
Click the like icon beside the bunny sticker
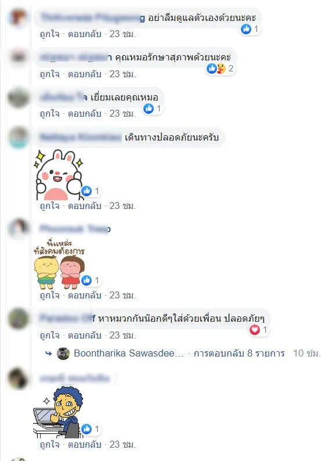click(x=86, y=191)
